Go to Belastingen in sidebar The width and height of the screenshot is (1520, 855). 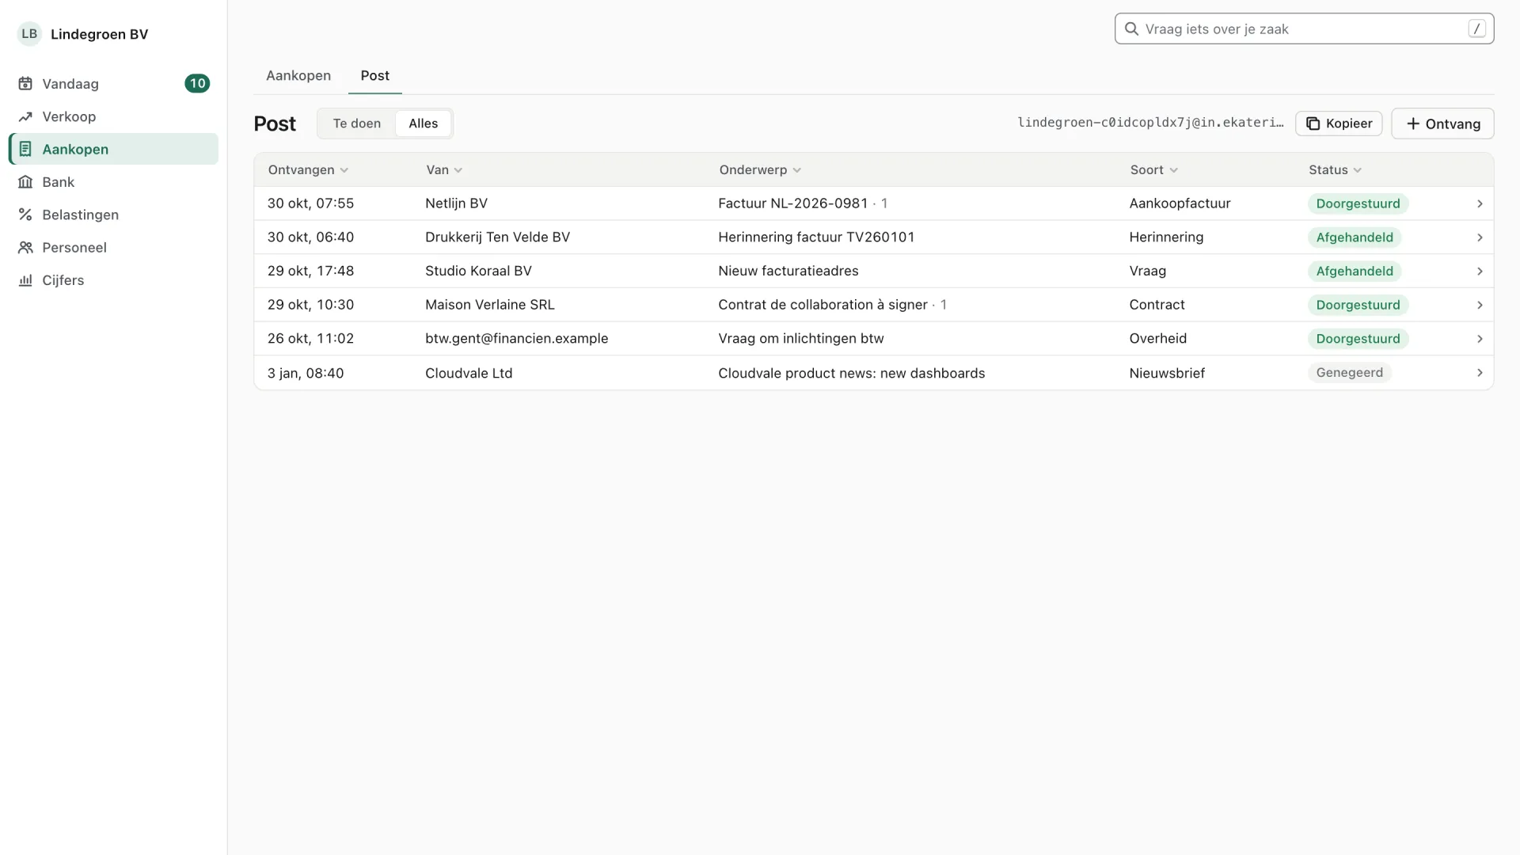click(x=113, y=215)
